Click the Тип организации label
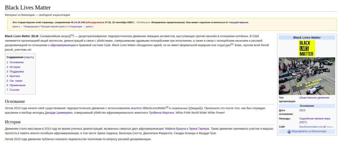Screen dimensions: 338x143 [287, 100]
